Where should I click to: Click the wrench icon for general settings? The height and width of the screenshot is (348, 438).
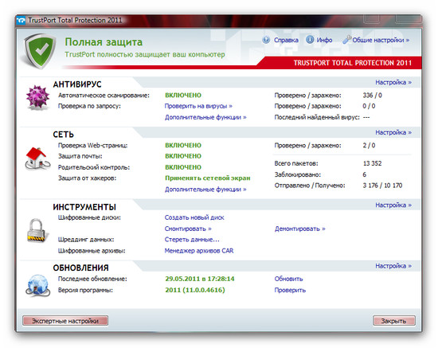click(x=346, y=40)
